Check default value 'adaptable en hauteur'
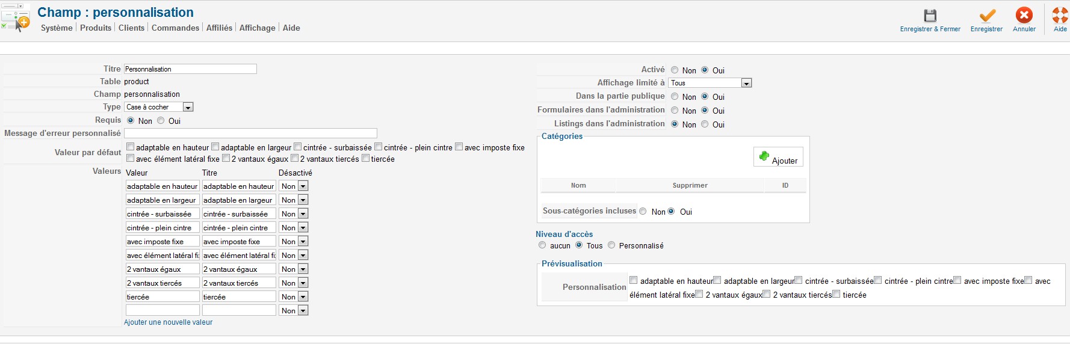Viewport: 1070px width, 344px height. click(130, 147)
